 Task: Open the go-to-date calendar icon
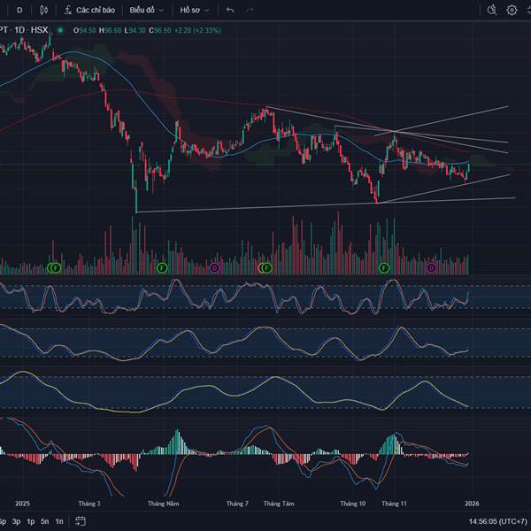pyautogui.click(x=81, y=521)
